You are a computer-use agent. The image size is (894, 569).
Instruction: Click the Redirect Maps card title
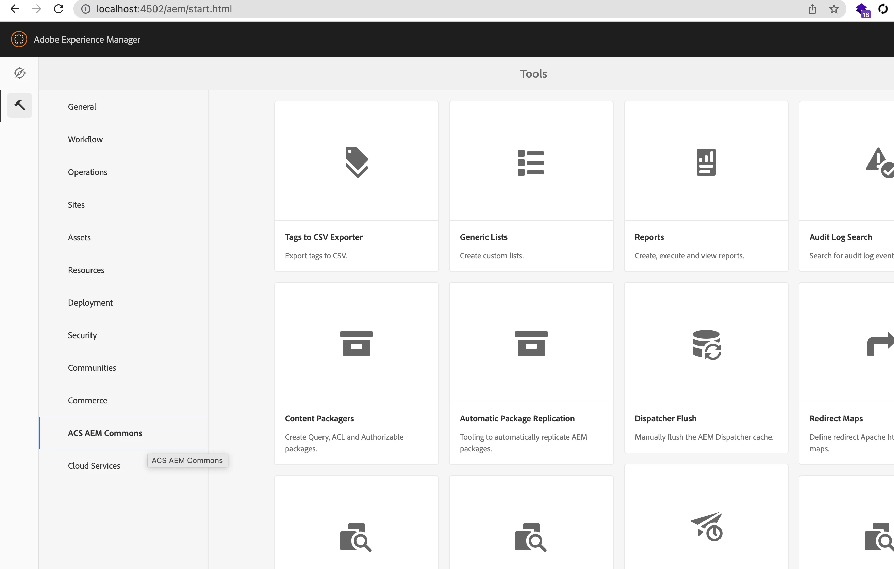836,418
